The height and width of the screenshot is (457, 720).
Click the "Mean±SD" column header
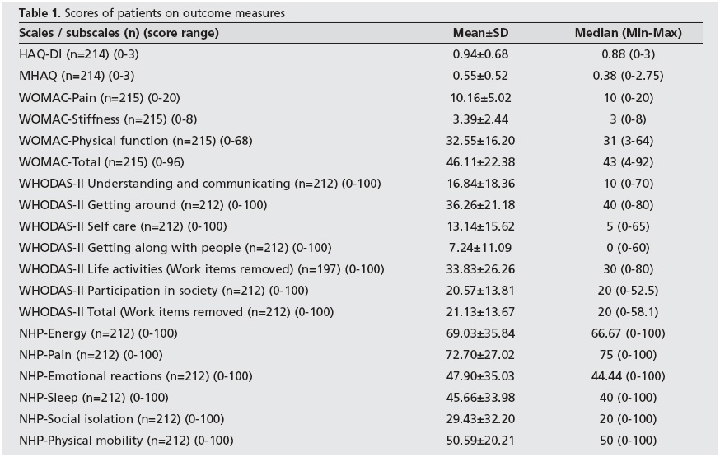pos(479,33)
